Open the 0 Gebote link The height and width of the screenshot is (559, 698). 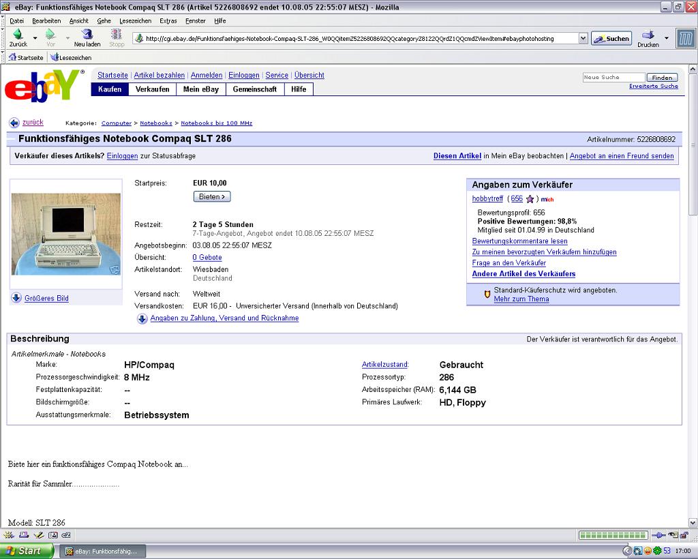[207, 257]
